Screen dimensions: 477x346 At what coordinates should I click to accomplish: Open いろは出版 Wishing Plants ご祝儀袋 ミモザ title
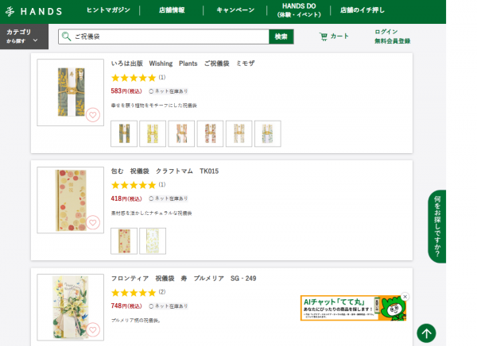tap(183, 63)
